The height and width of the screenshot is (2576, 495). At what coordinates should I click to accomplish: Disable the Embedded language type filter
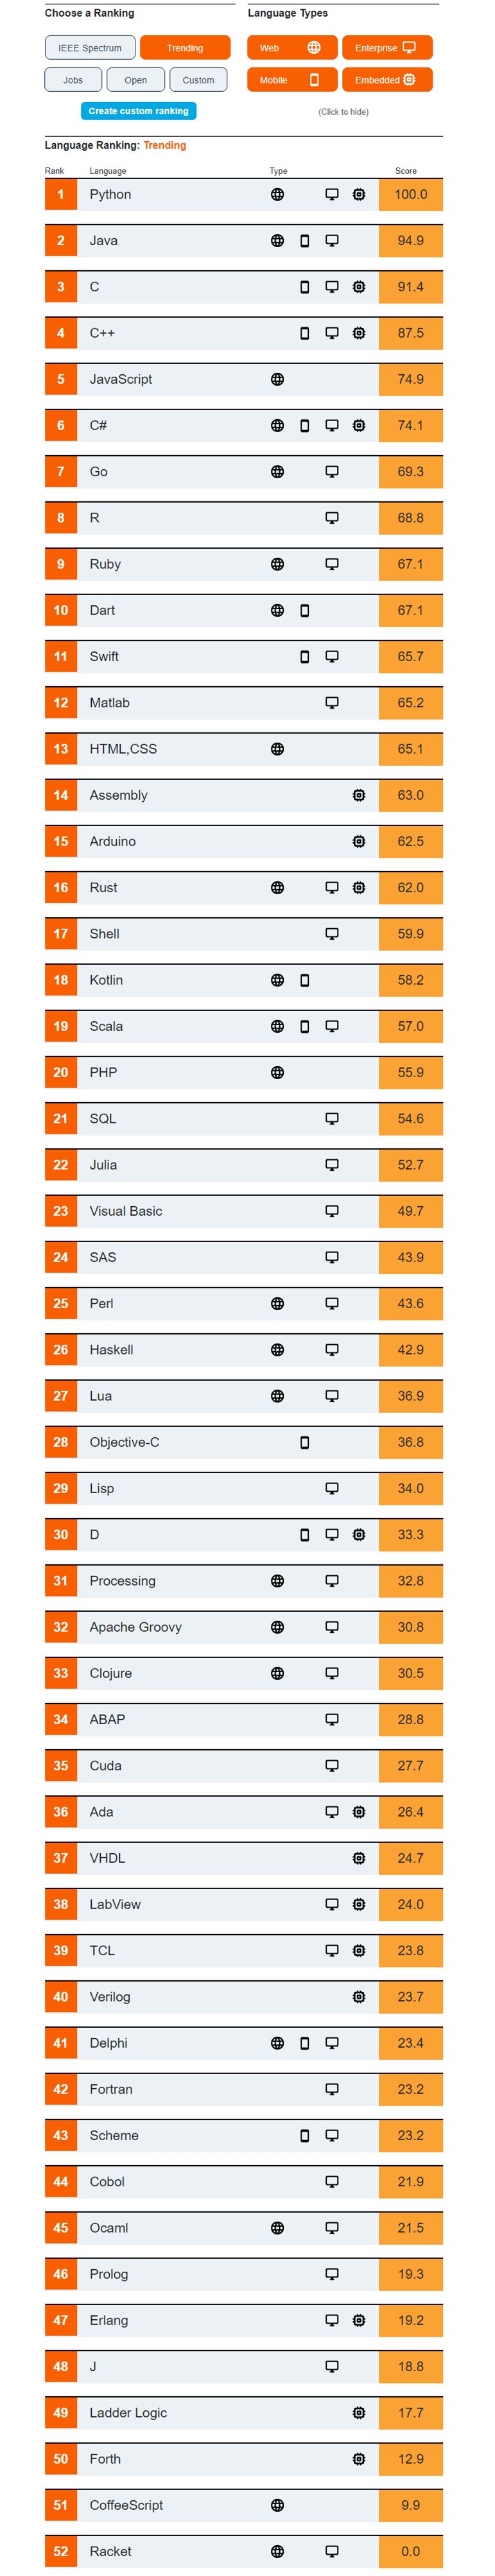[x=387, y=80]
